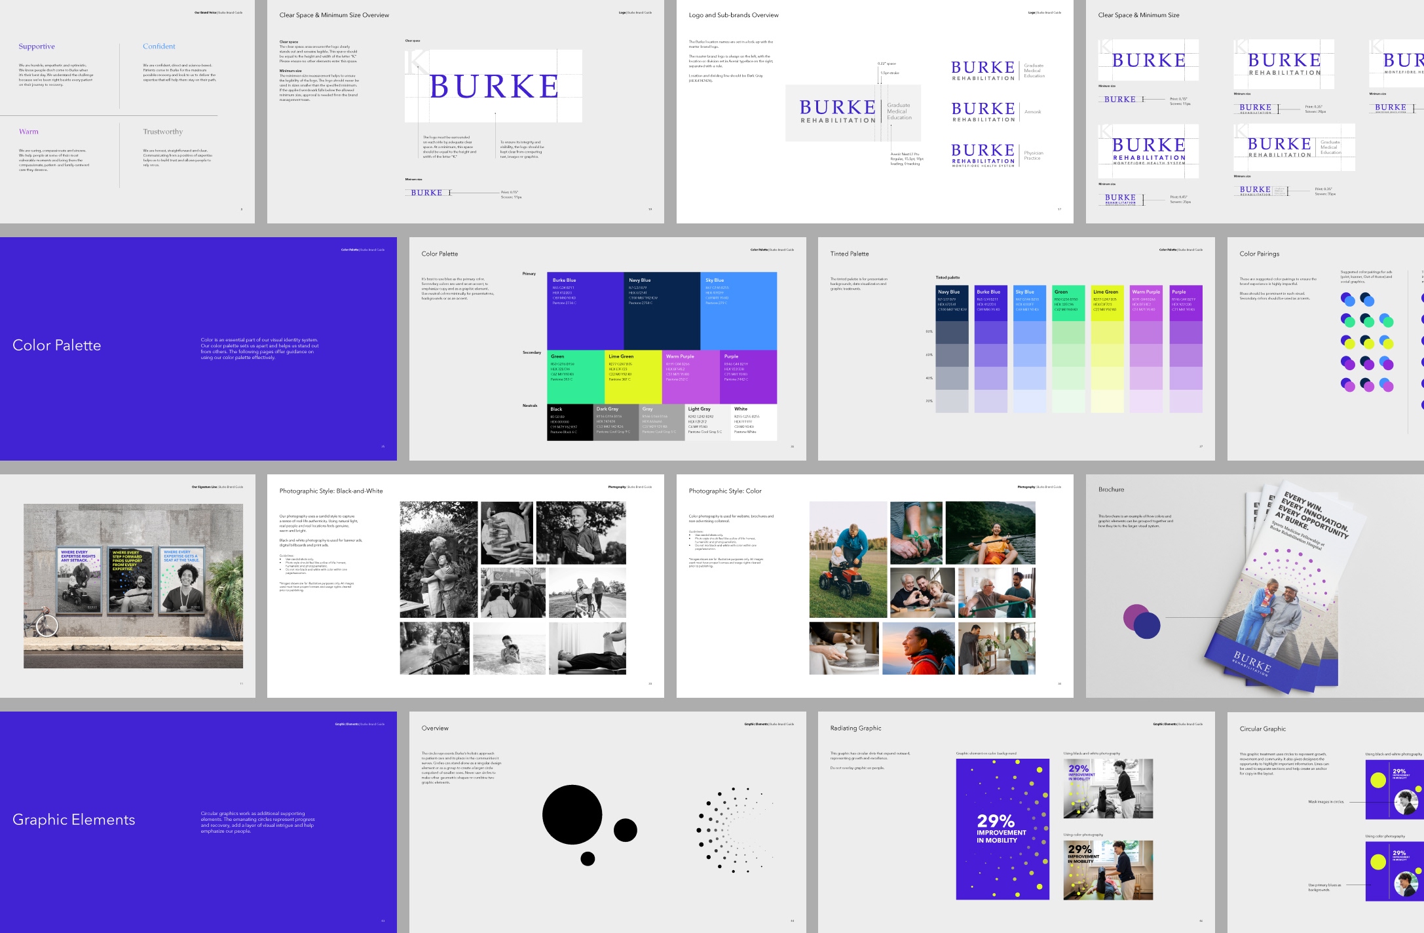The image size is (1424, 933).
Task: Open the Color Palette section title slide
Action: pyautogui.click(x=198, y=349)
